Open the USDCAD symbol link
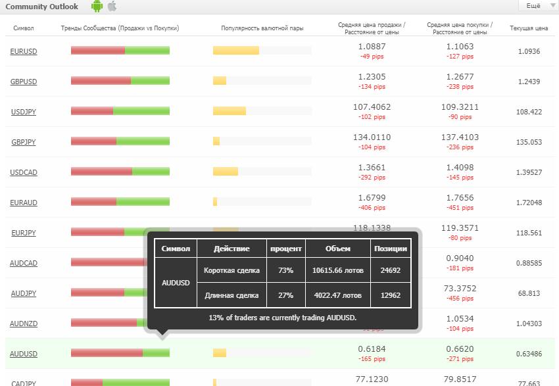This screenshot has height=386, width=559. pos(24,172)
